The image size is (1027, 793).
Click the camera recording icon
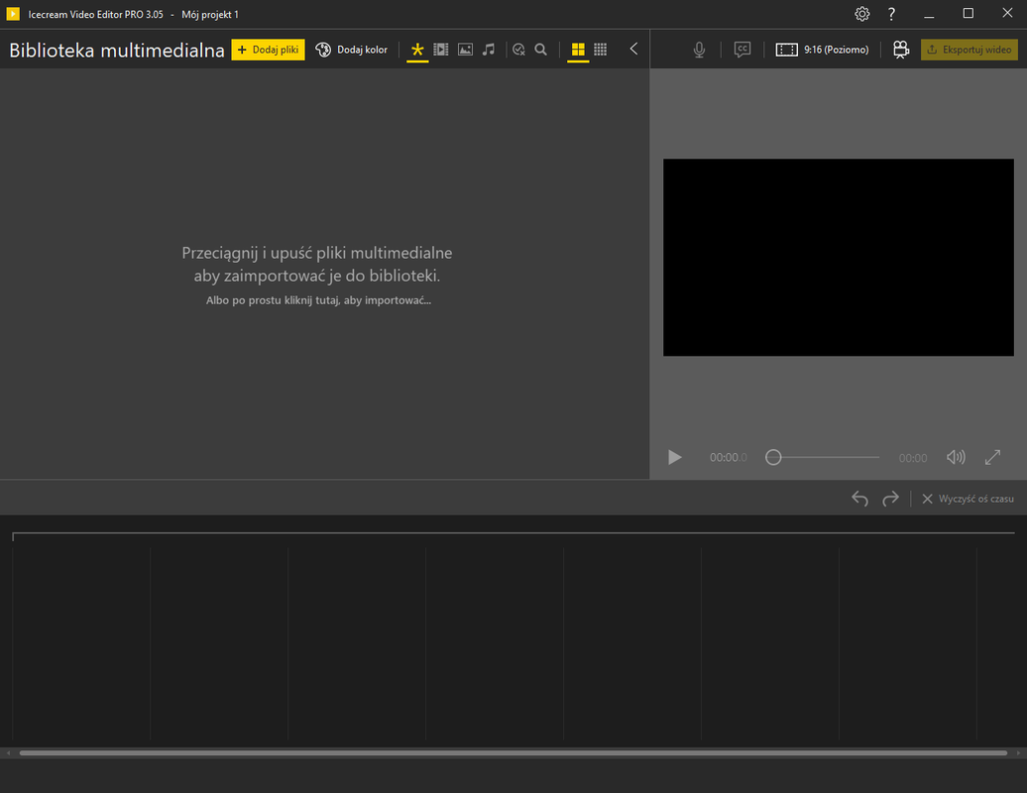pos(901,50)
